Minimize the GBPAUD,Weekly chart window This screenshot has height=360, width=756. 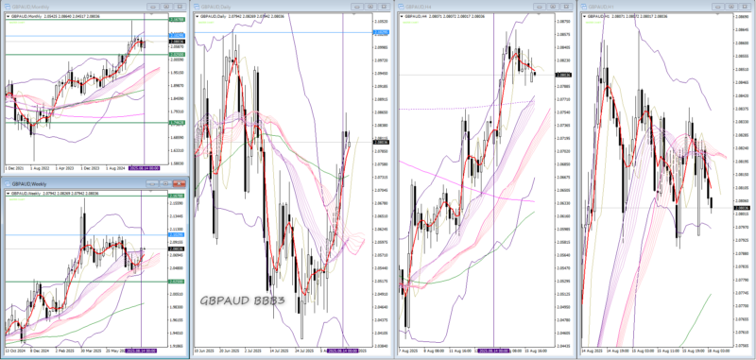click(x=152, y=183)
